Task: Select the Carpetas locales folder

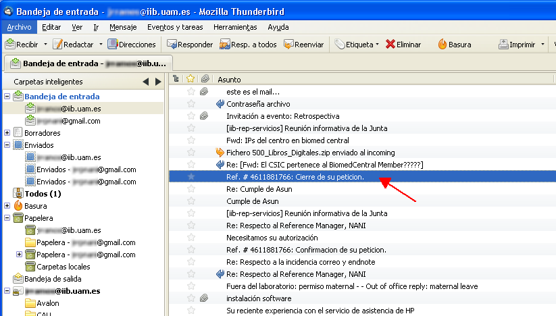Action: 63,267
